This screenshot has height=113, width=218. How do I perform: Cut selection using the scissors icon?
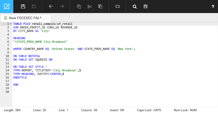coord(89,6)
